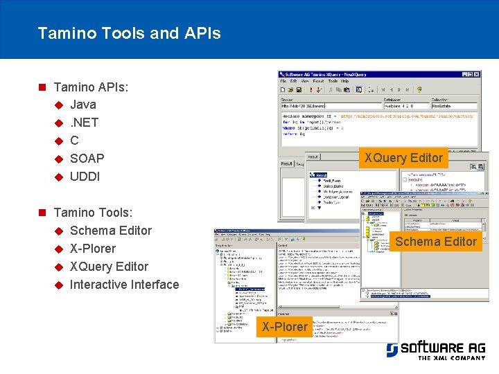Click cursor-plus icon in XQuery toolbar
Viewport: 499px width, 374px height.
click(371, 90)
